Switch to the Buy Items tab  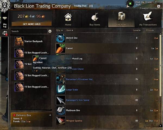coord(95,19)
